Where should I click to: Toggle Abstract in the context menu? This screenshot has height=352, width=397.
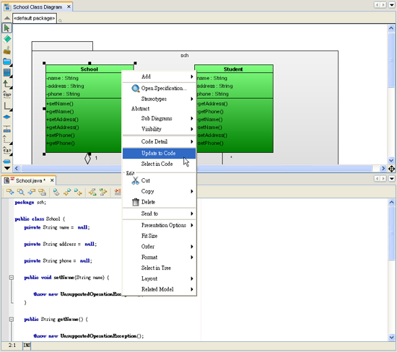(x=159, y=109)
